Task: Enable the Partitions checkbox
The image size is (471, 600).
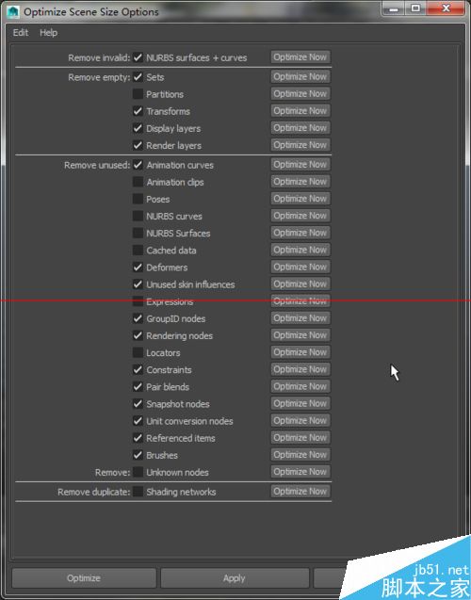Action: click(x=138, y=94)
